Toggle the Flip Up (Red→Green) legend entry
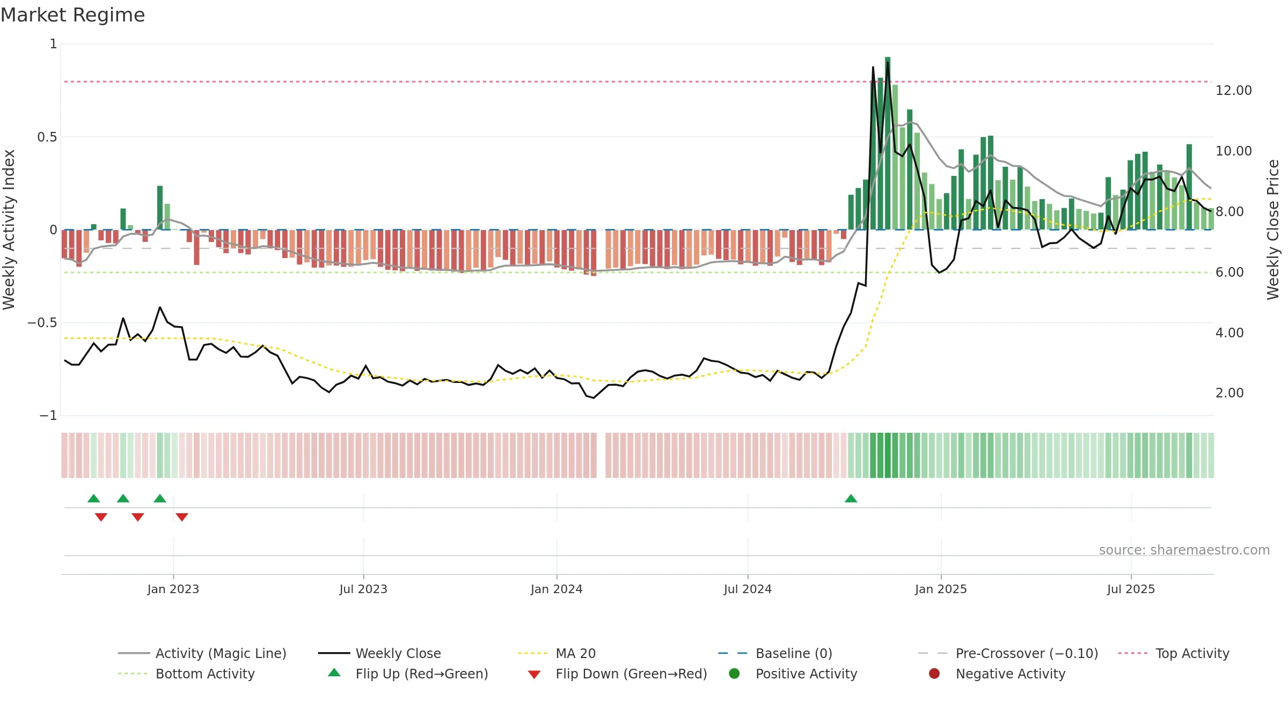Screen dimensions: 1288x724 [408, 674]
